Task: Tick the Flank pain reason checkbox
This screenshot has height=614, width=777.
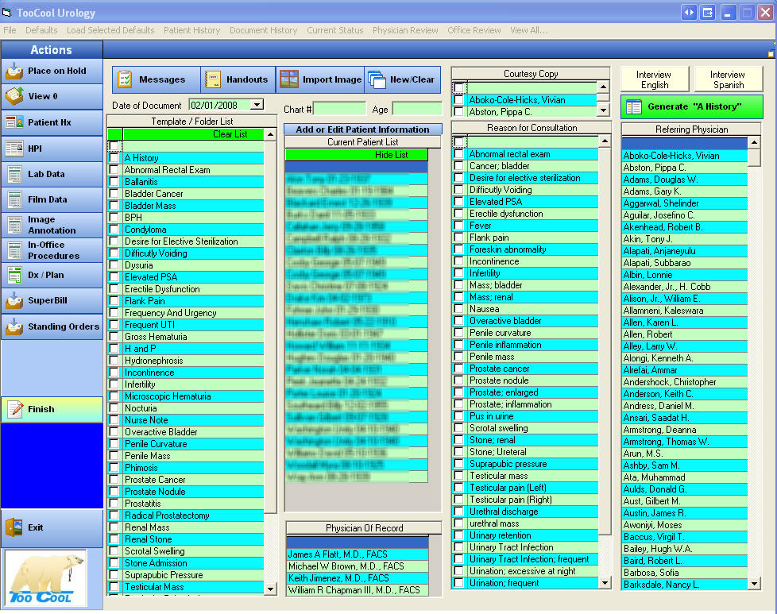Action: [459, 237]
